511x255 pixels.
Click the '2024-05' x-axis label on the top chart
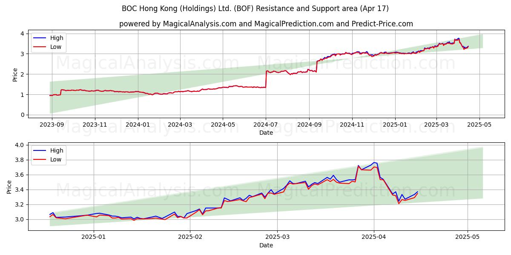coord(223,125)
